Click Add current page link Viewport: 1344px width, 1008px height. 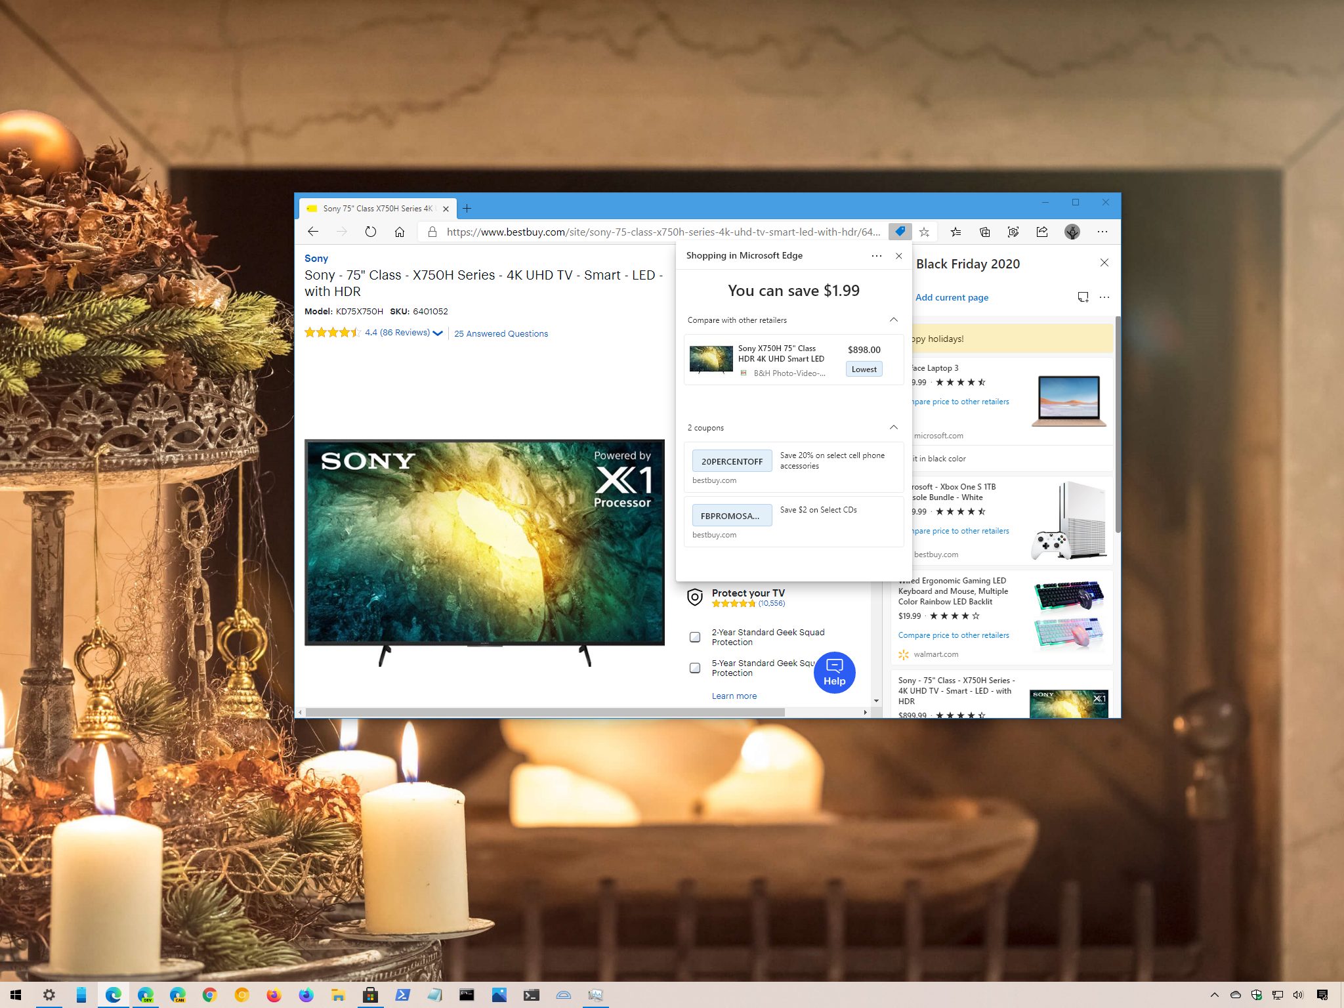(x=952, y=297)
